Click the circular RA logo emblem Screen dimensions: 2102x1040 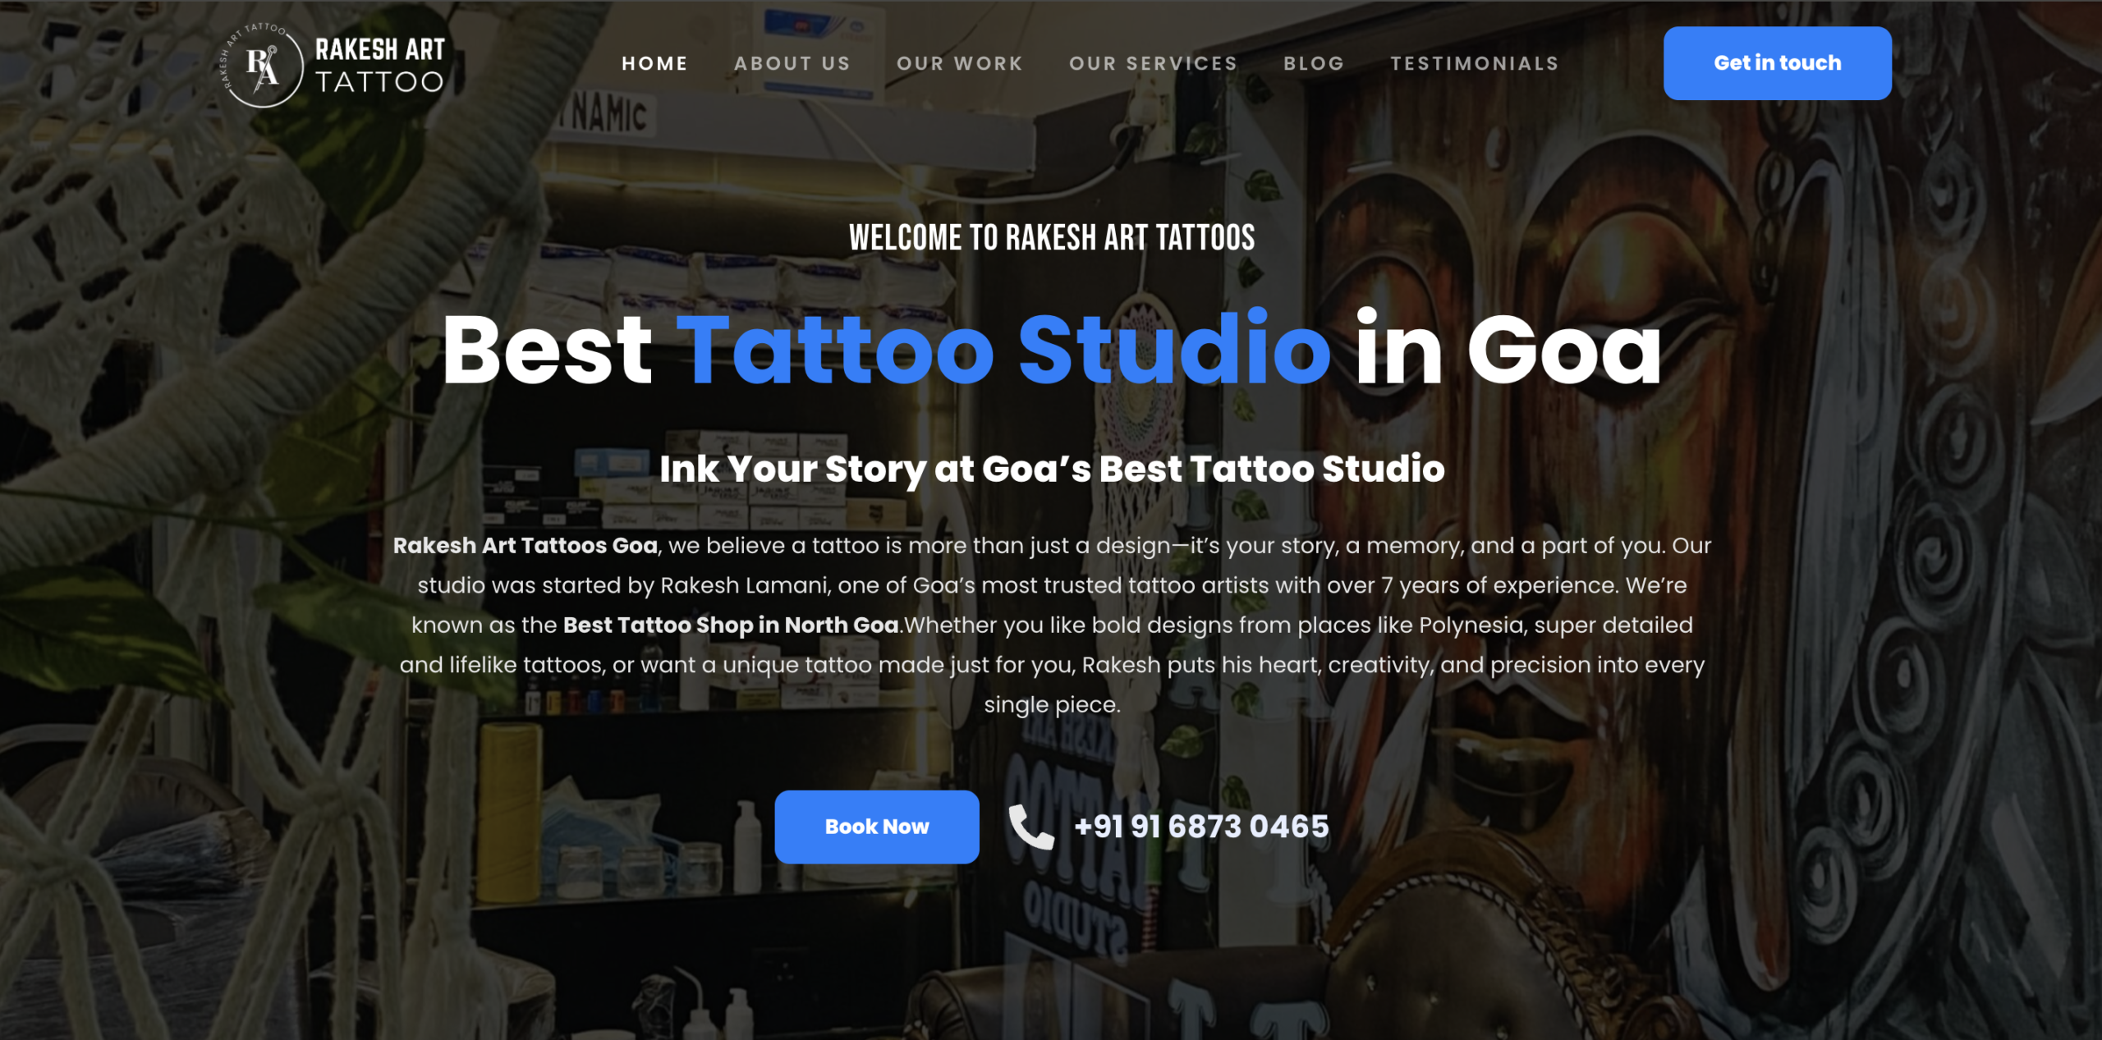(x=262, y=66)
